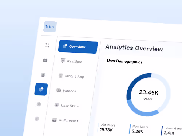Open the hexagon settings sidebar icon

[x=39, y=104]
